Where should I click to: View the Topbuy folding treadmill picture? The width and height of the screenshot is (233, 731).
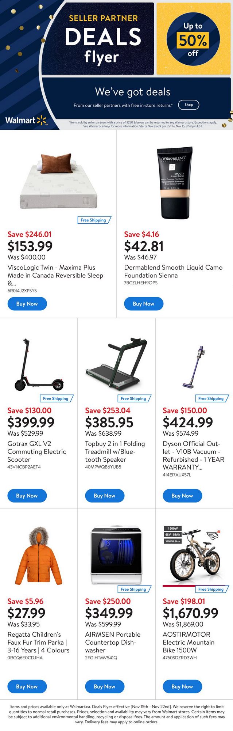(x=116, y=365)
